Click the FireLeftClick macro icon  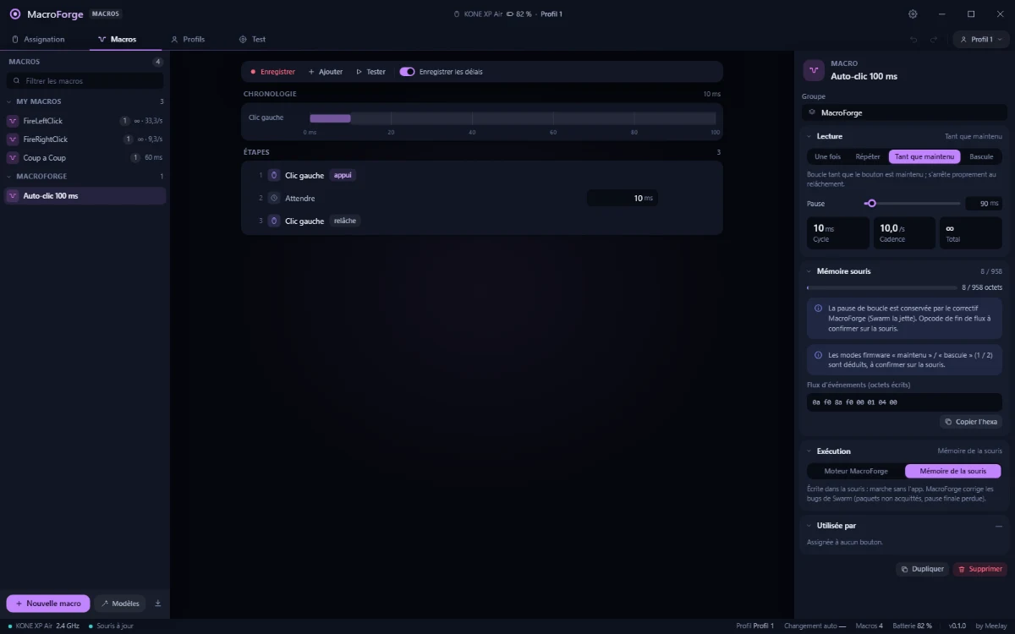pyautogui.click(x=13, y=121)
